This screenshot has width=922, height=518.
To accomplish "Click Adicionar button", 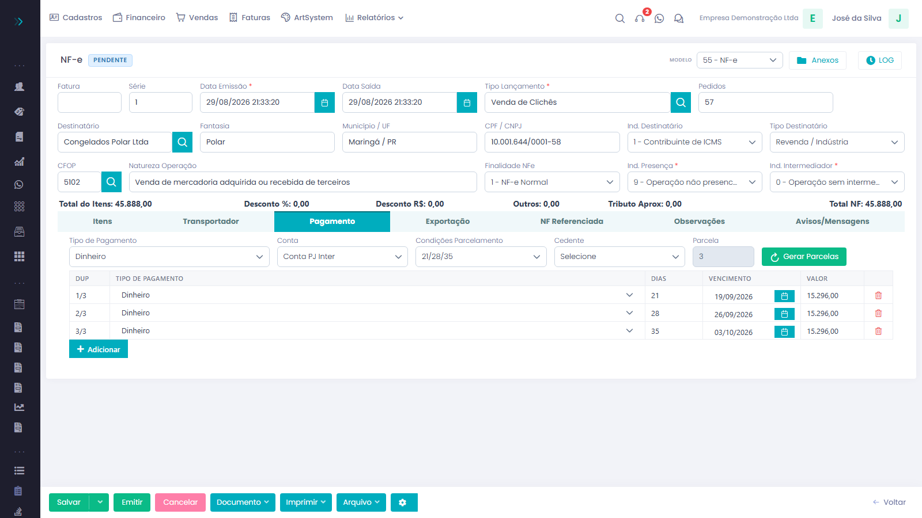I will 99,349.
